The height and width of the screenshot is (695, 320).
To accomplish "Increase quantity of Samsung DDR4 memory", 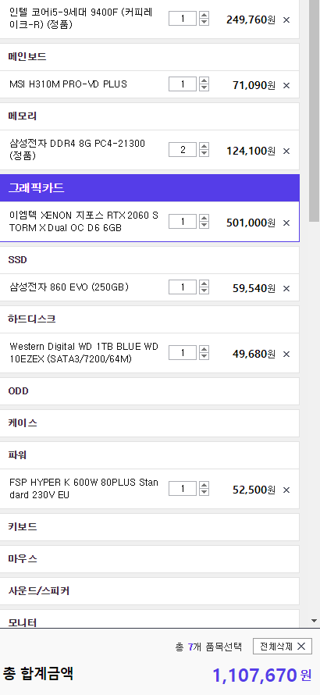I will coord(204,146).
